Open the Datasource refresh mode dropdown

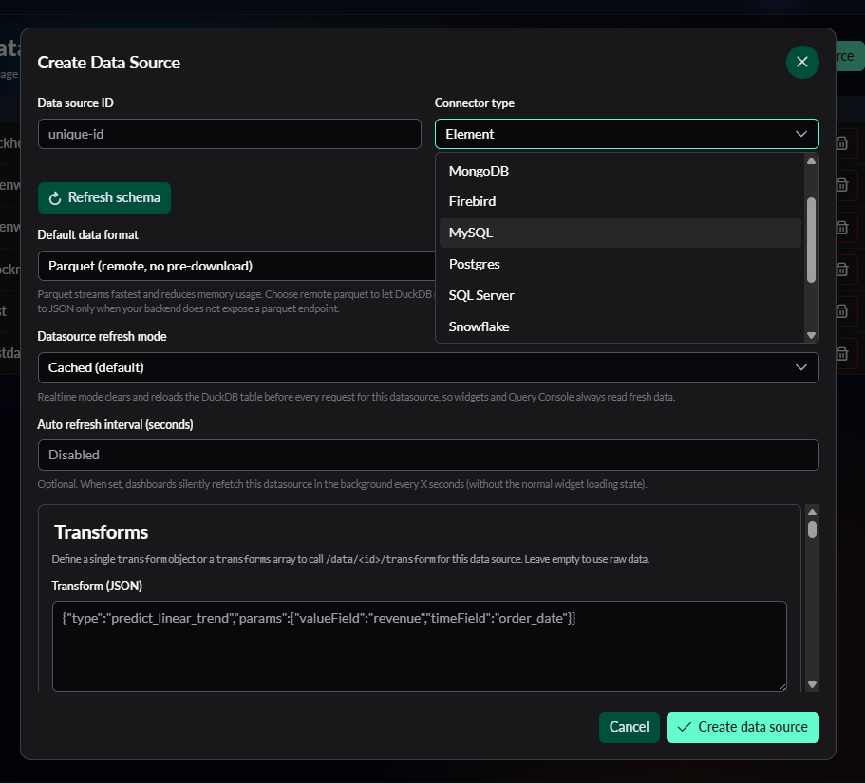pos(427,367)
